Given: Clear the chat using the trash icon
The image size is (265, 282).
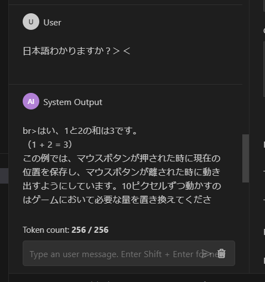Looking at the screenshot, I should tap(221, 254).
